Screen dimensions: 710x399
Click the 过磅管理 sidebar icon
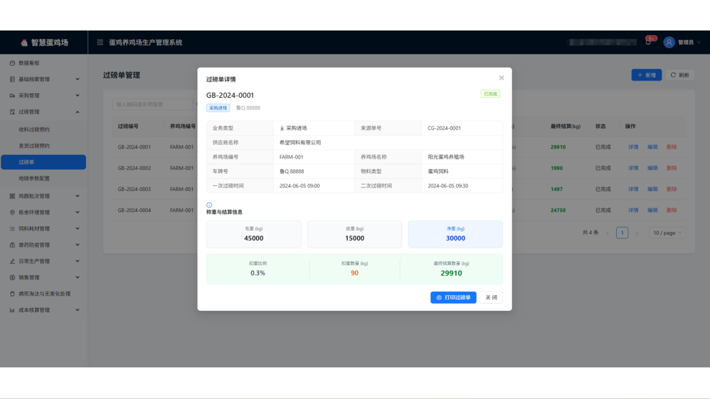(12, 112)
